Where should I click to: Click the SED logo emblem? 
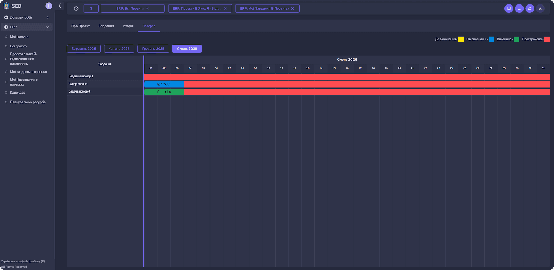(6, 6)
